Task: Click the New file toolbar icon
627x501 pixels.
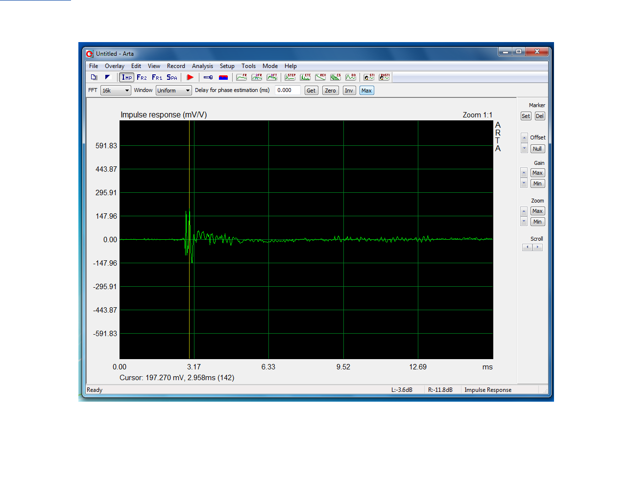Action: 94,77
